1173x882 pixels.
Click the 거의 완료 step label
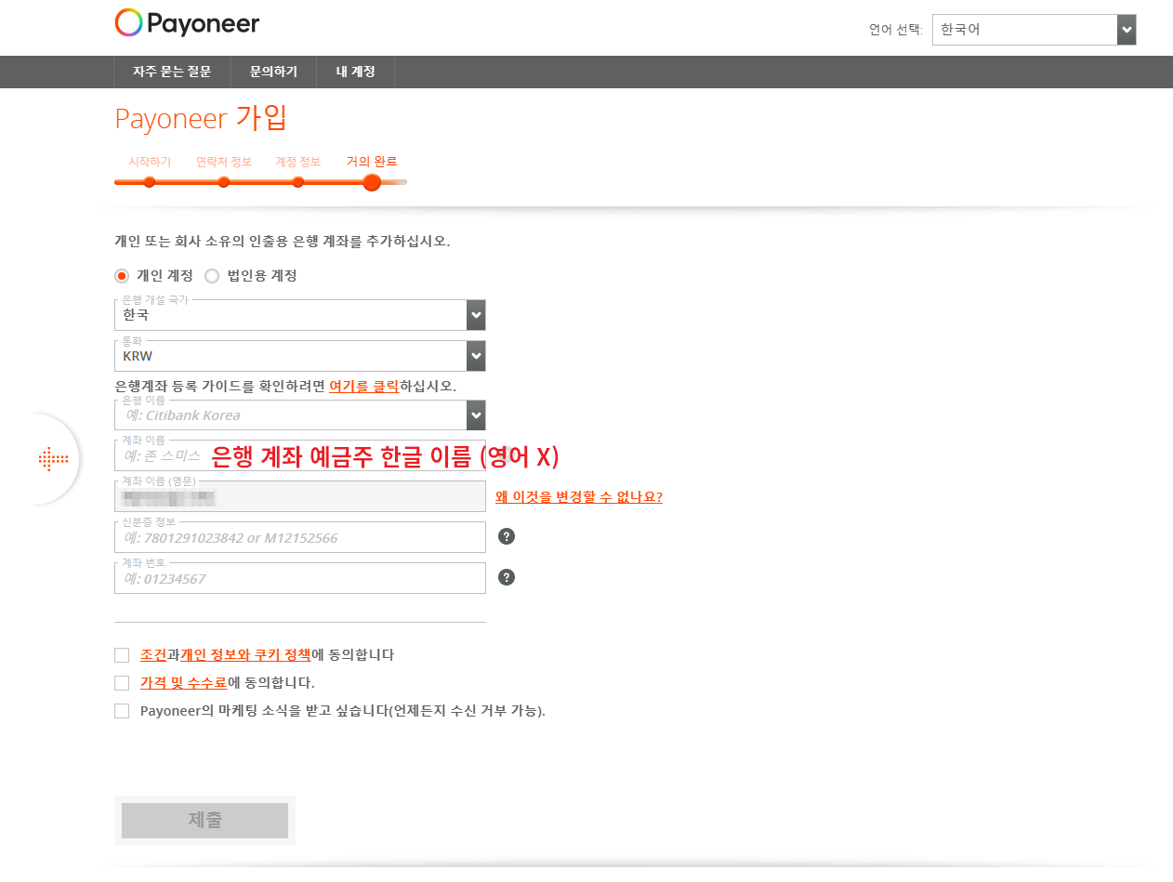tap(372, 162)
